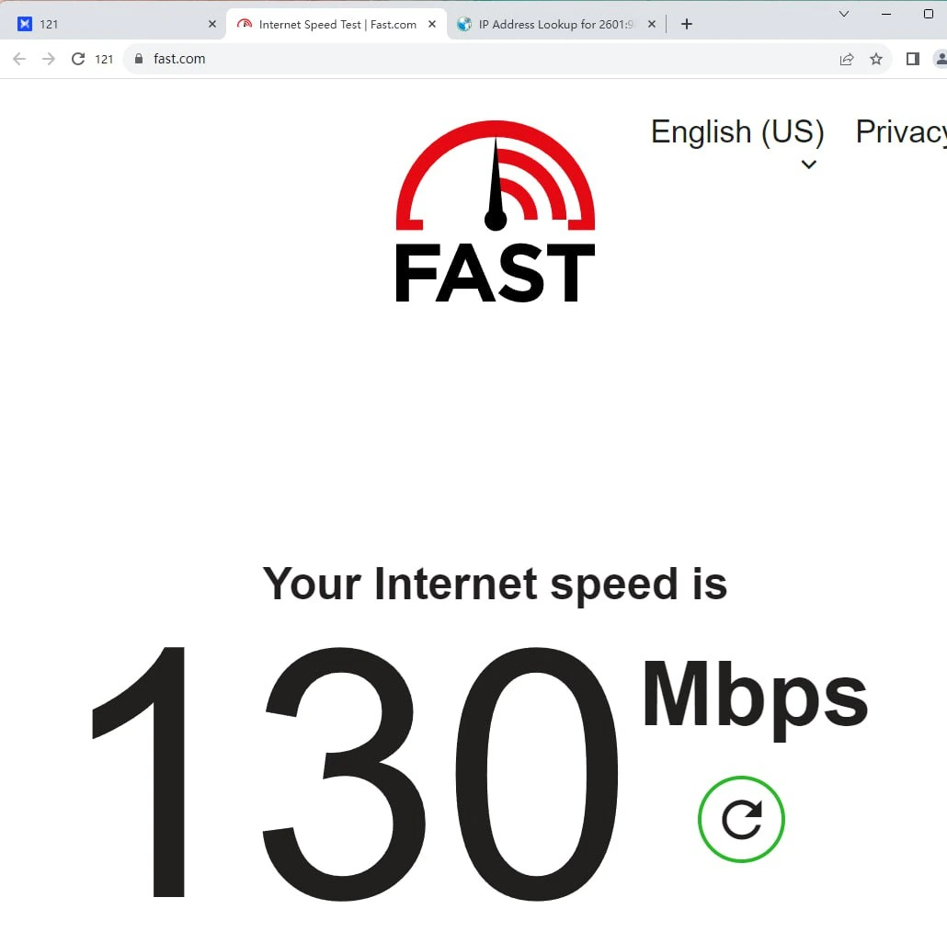The image size is (947, 943).
Task: Open the share page icon in address bar
Action: pyautogui.click(x=847, y=59)
